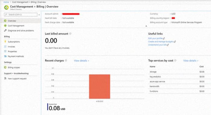Click the 0.00 last billed amount value
This screenshot has width=211, height=115.
click(x=51, y=41)
